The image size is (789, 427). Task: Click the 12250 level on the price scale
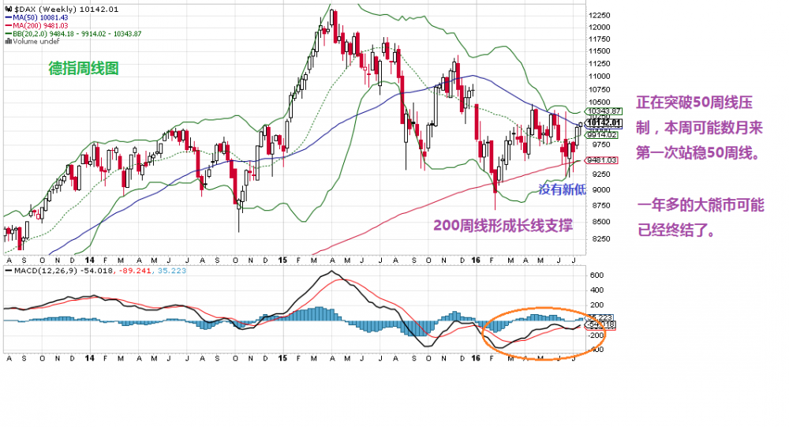[603, 15]
